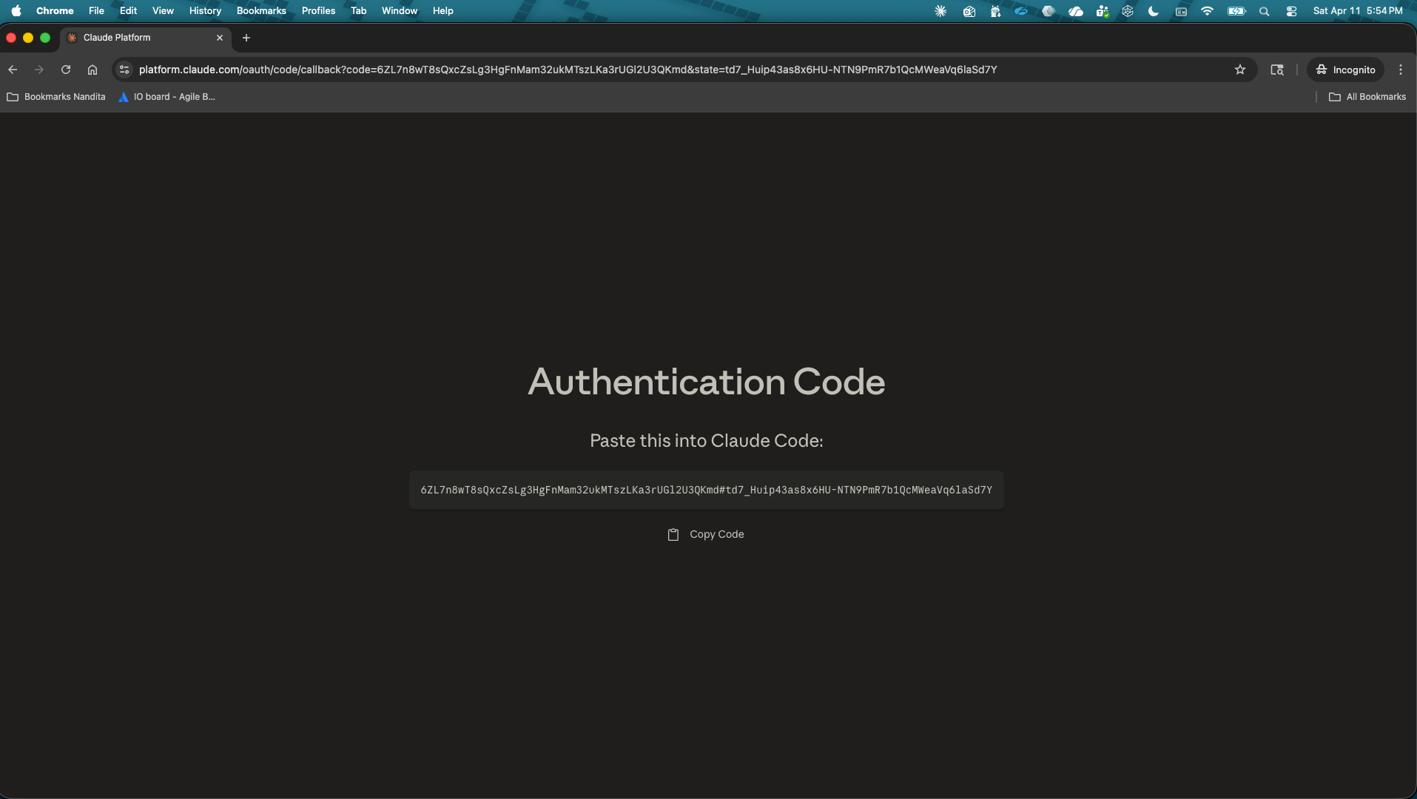Bookmark this page with the star icon
The height and width of the screenshot is (799, 1417).
click(1240, 70)
